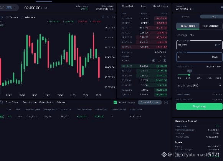223x161 pixels.
Task: Click the Price column header in order book
Action: 164,13
